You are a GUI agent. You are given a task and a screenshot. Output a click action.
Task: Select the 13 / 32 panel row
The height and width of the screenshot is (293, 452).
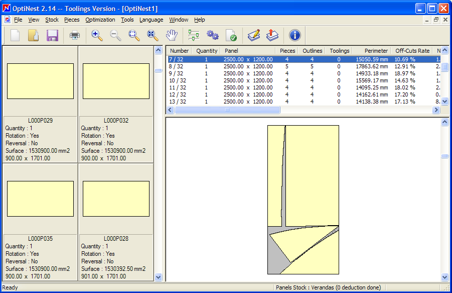(x=304, y=102)
